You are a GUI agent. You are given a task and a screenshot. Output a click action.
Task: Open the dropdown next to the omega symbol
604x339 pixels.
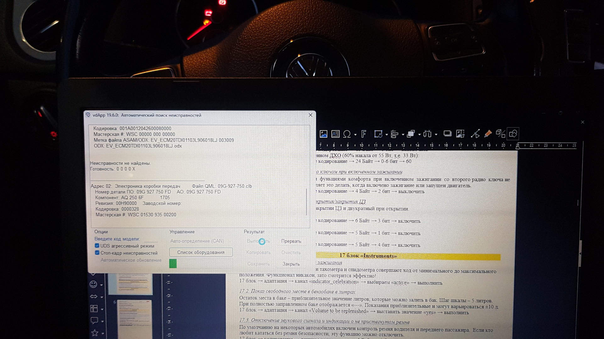coord(355,135)
